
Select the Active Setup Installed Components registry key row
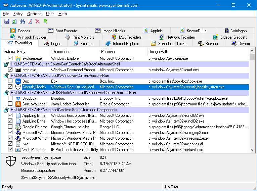pos(126,110)
